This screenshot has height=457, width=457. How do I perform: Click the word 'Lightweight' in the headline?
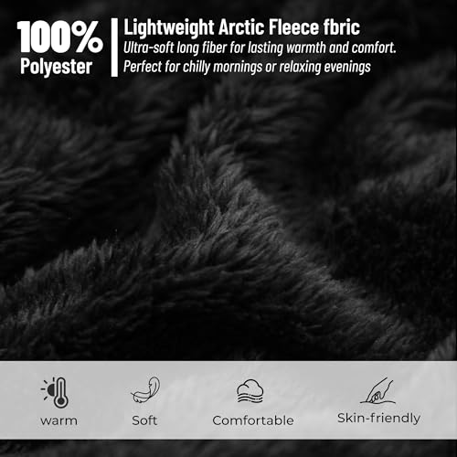169,28
